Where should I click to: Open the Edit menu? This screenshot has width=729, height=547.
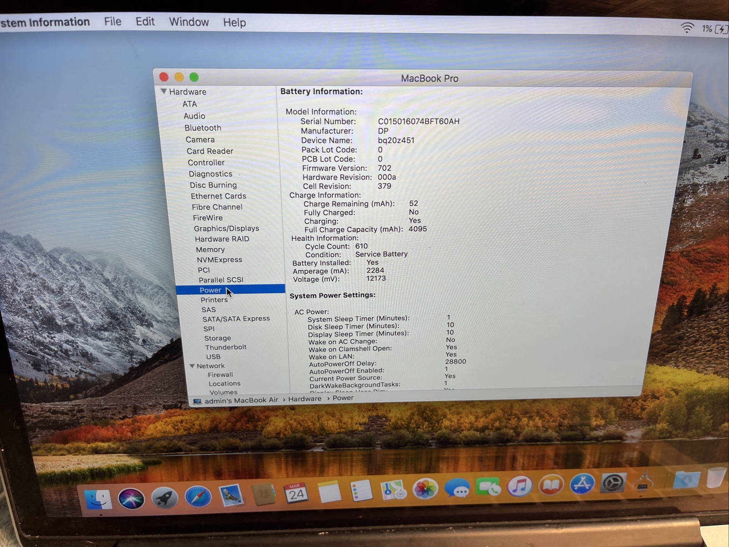pos(145,21)
